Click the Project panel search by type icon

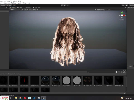coord(117,72)
